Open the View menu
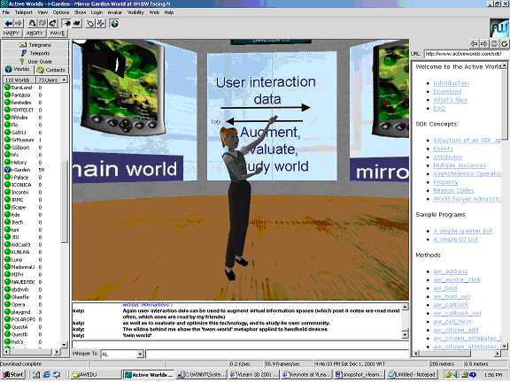This screenshot has width=510, height=382. (x=42, y=12)
